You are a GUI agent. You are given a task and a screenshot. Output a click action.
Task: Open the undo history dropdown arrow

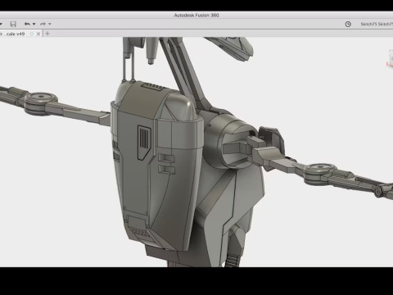34,24
